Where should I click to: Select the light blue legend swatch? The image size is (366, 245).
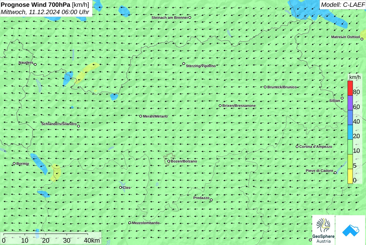click(350, 132)
